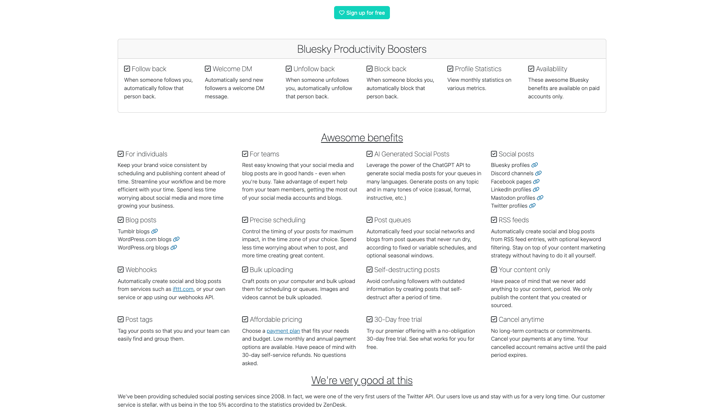724x407 pixels.
Task: Click the link icon next to Twitter profiles
Action: click(x=532, y=206)
